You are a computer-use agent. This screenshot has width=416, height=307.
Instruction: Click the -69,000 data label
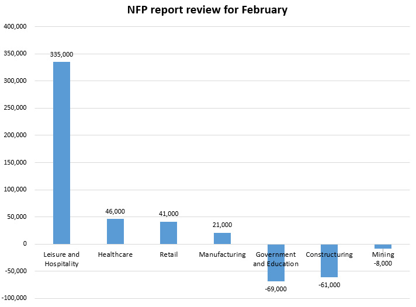click(276, 289)
